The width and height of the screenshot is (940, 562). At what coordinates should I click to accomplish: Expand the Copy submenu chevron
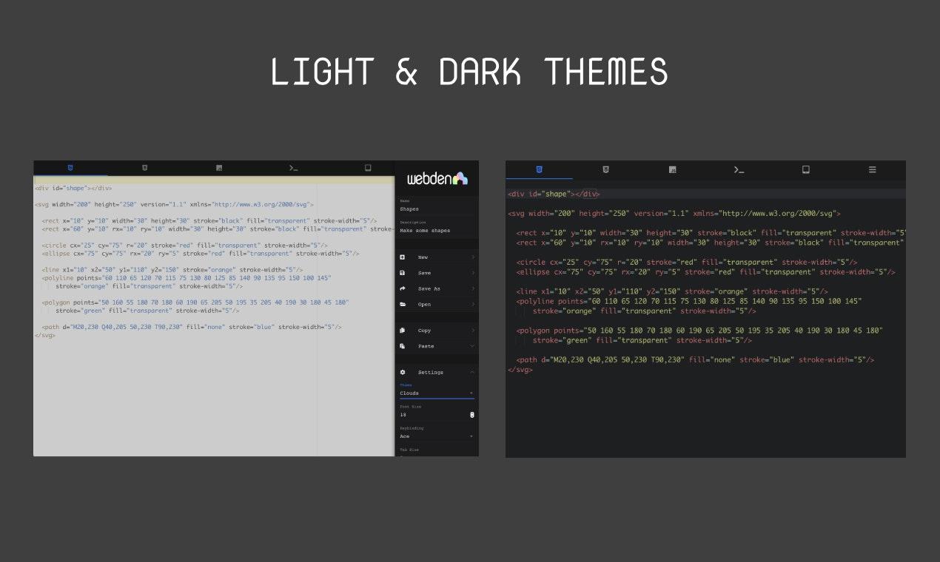point(472,331)
